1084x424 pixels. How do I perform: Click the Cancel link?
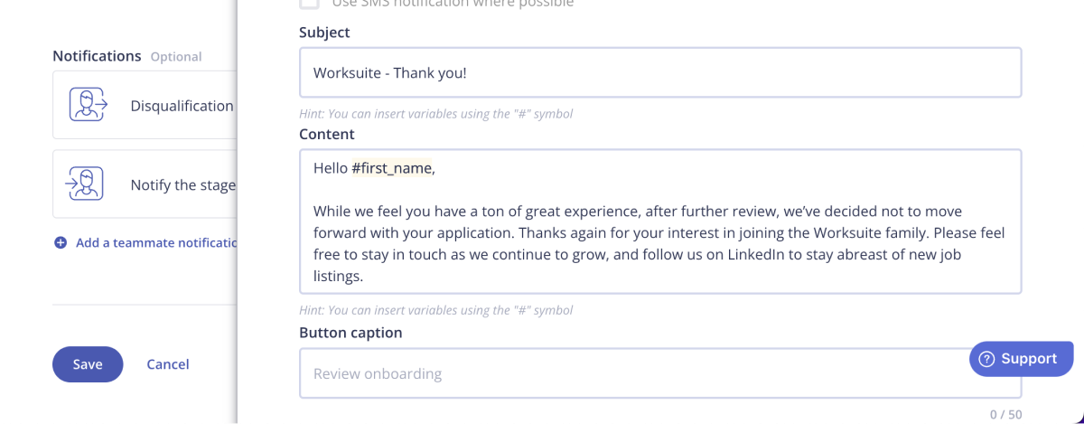pyautogui.click(x=168, y=364)
